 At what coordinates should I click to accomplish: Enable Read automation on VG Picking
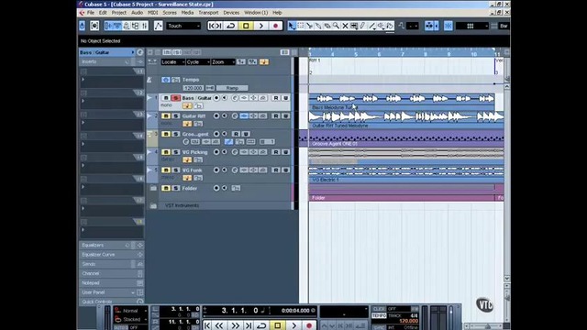(x=276, y=152)
